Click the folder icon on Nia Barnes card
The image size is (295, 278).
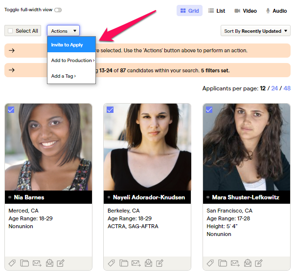pyautogui.click(x=24, y=263)
